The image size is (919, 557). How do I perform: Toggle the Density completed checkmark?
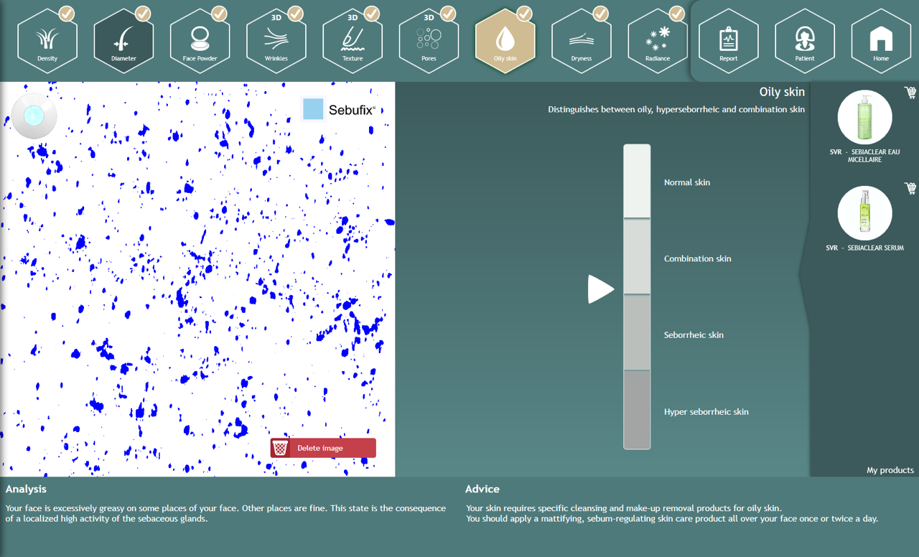click(x=66, y=13)
